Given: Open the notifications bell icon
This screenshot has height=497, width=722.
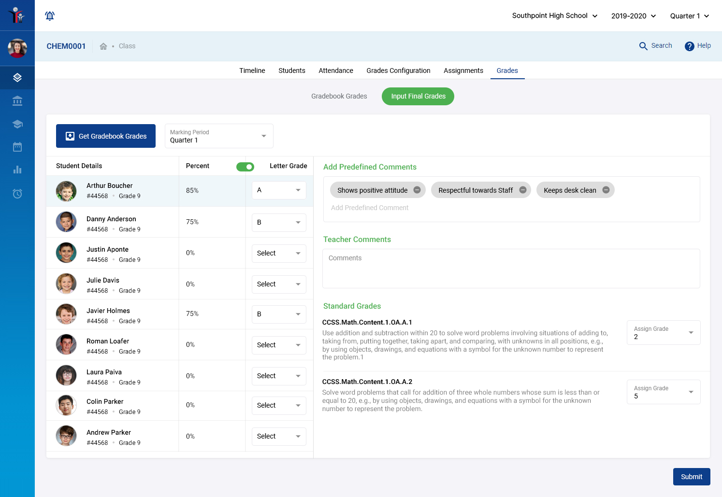Looking at the screenshot, I should point(50,15).
